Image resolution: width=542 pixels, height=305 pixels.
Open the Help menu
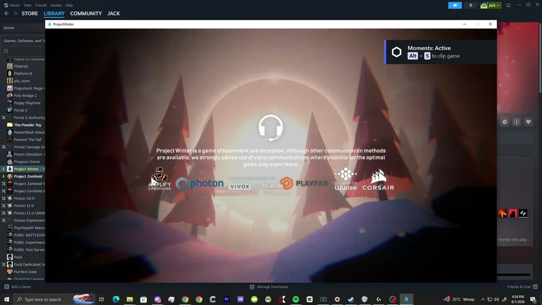pos(69,5)
